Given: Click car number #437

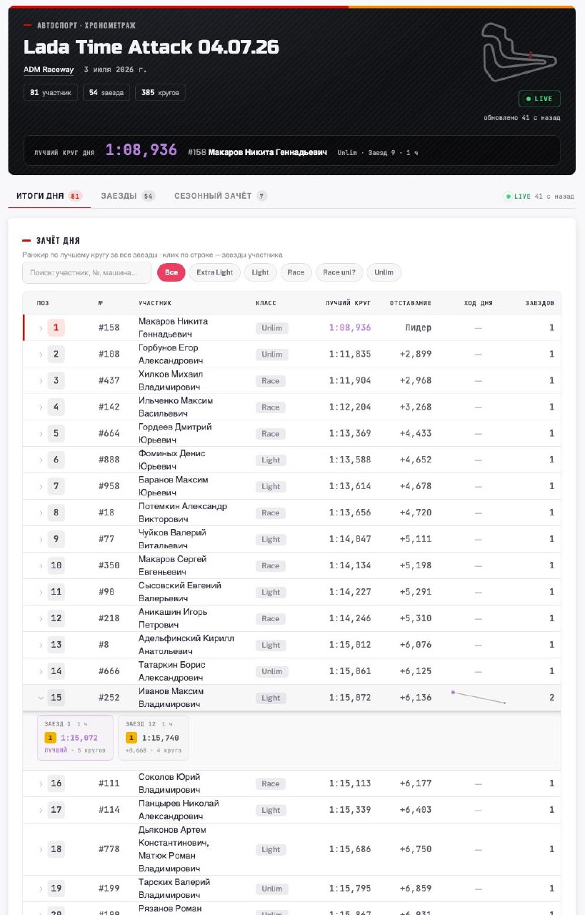Looking at the screenshot, I should [x=109, y=381].
